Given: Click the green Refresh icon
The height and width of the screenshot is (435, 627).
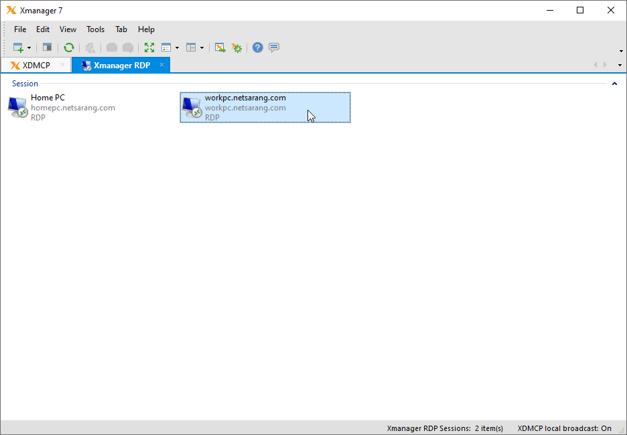Looking at the screenshot, I should click(x=69, y=48).
